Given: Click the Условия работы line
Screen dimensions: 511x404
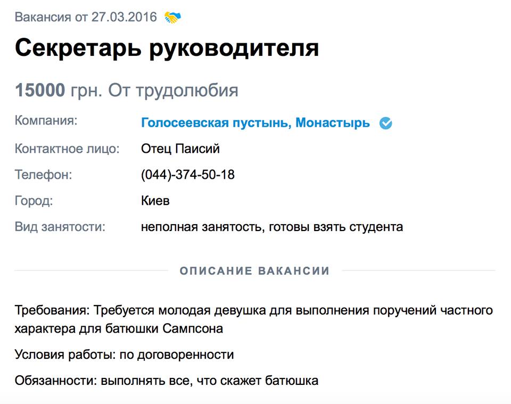Looking at the screenshot, I should point(124,354).
